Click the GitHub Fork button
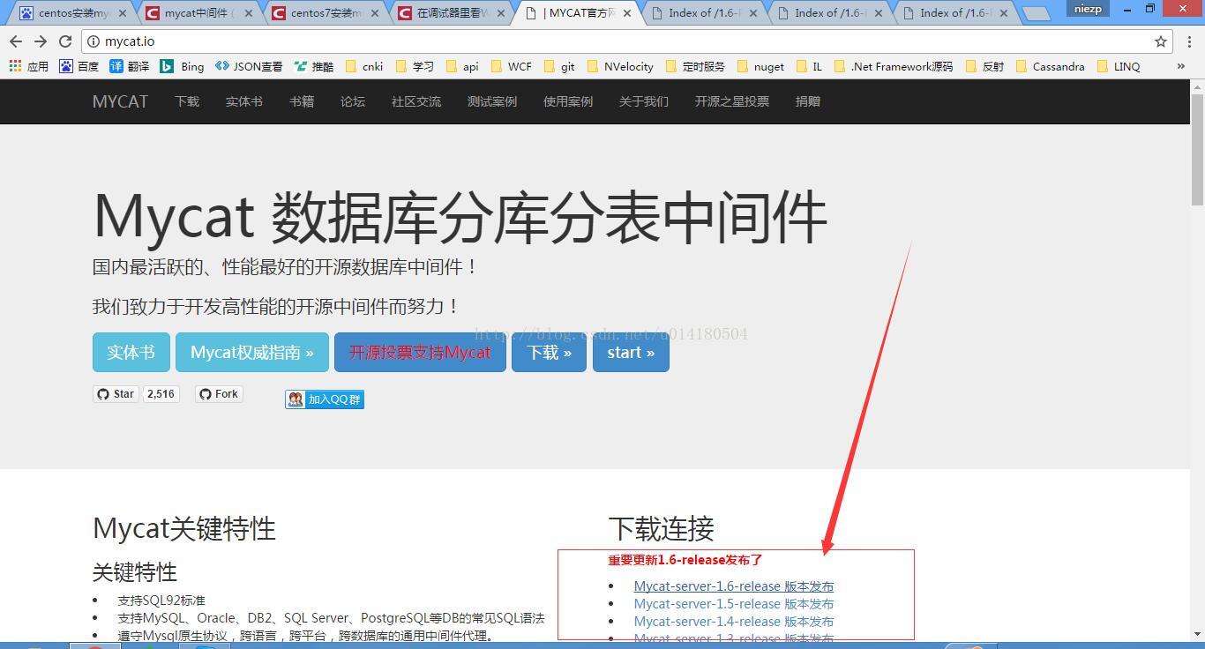1205x649 pixels. point(219,394)
